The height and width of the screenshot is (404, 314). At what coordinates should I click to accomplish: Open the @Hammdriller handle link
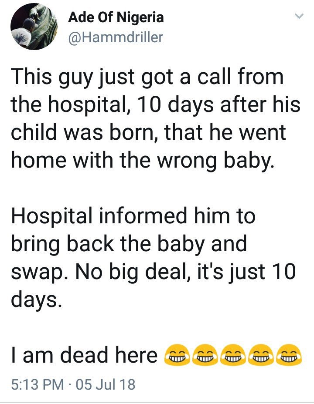[x=116, y=37]
